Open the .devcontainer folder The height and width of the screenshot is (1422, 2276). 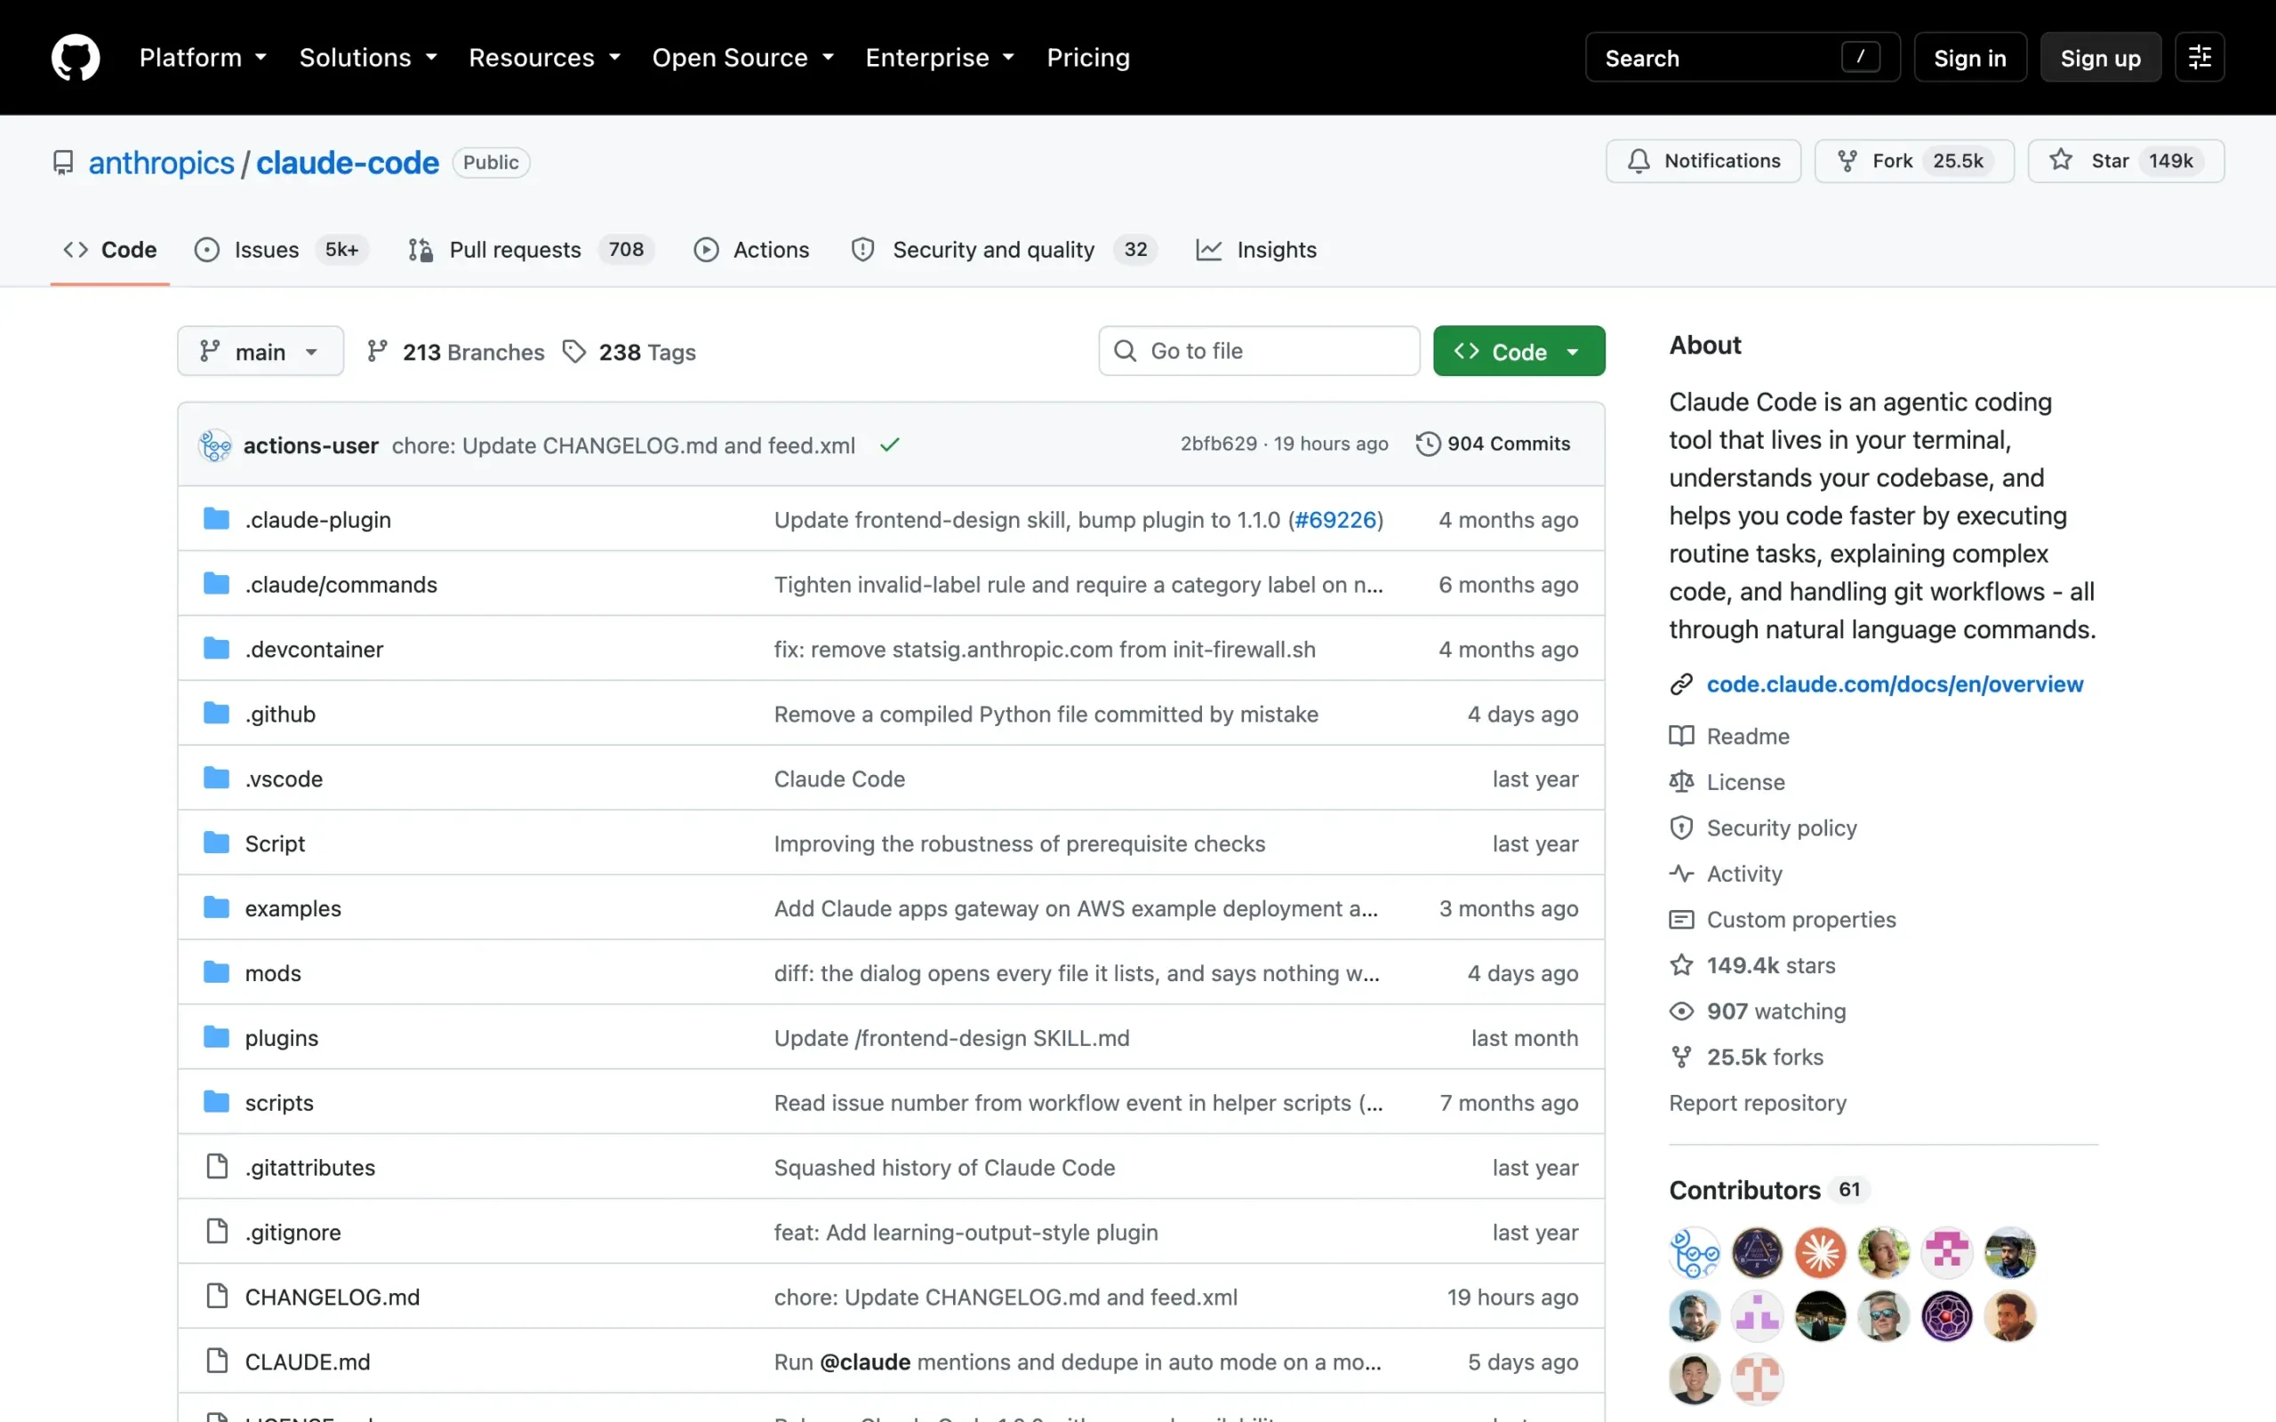[x=314, y=650]
